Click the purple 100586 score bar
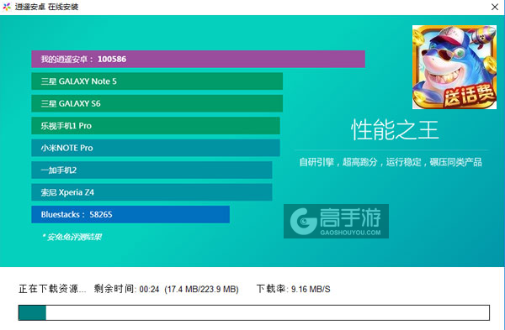This screenshot has width=505, height=330. (198, 59)
